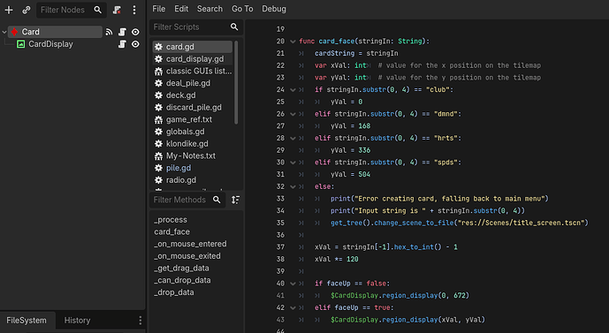Switch to the FileSystem tab
The height and width of the screenshot is (333, 609).
coord(27,320)
